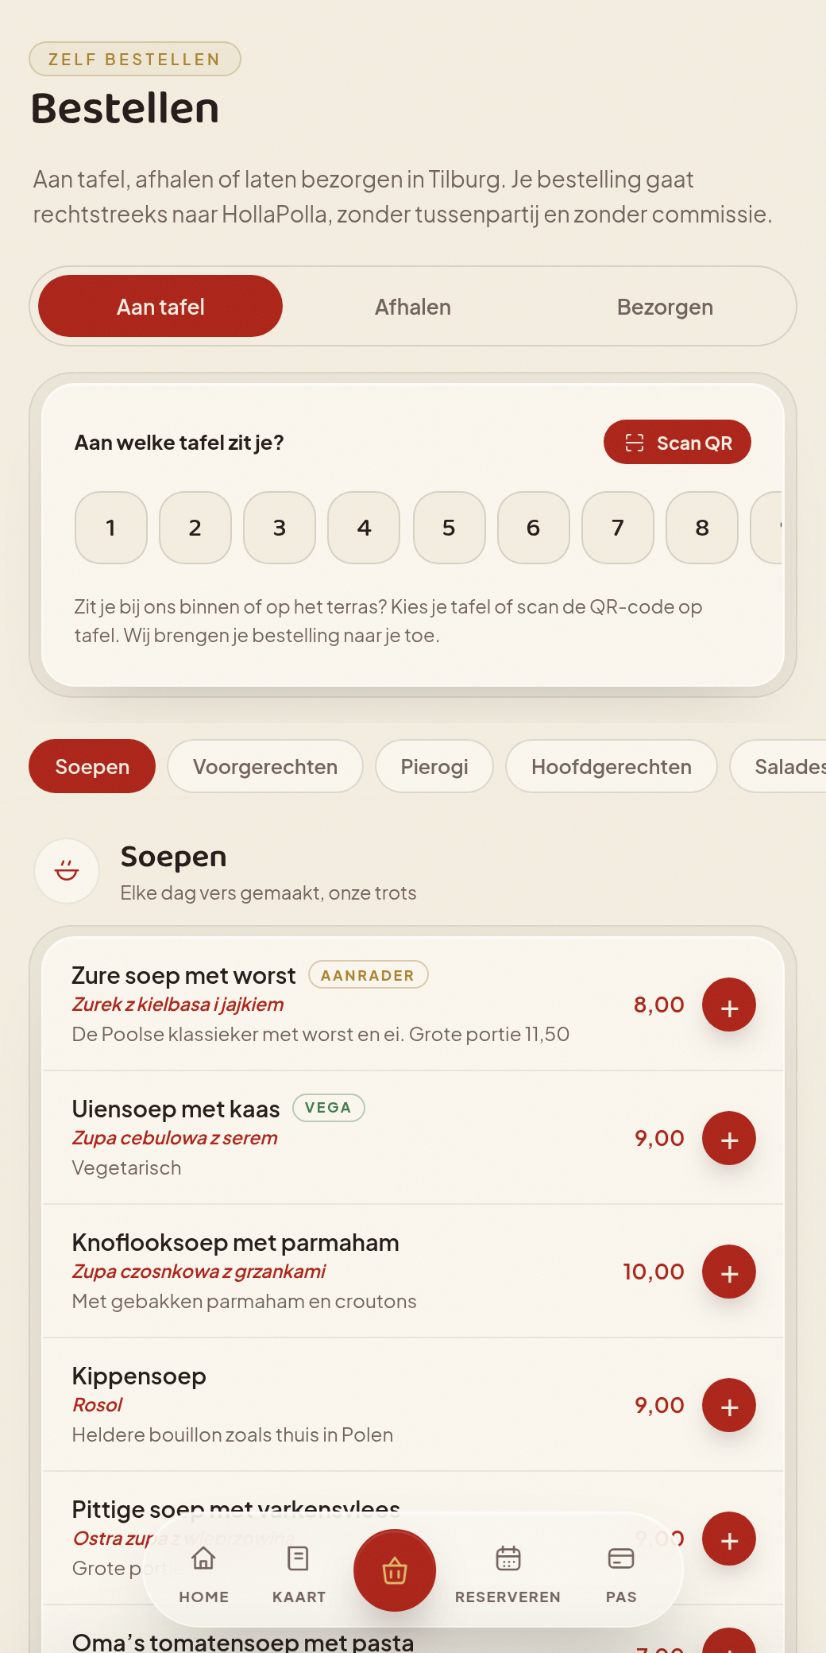Select table number 1
This screenshot has height=1653, width=826.
pyautogui.click(x=111, y=528)
